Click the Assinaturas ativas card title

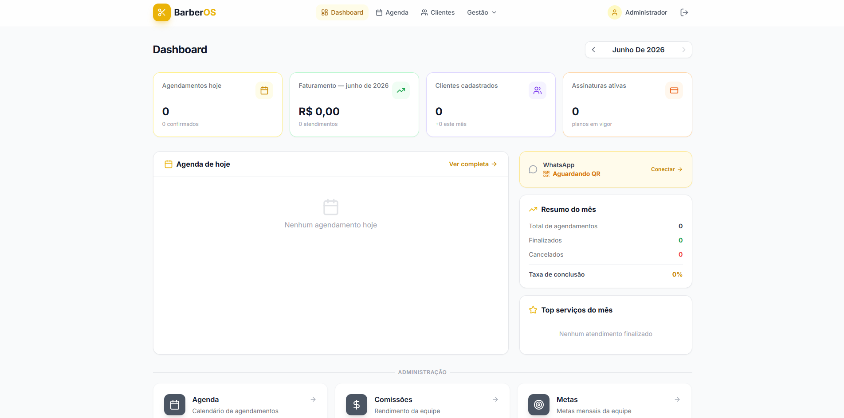(599, 86)
